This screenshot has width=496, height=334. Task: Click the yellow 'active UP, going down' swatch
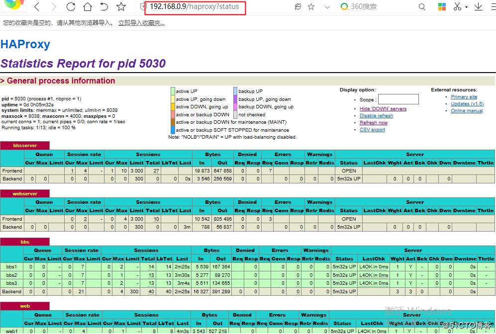[x=173, y=99]
